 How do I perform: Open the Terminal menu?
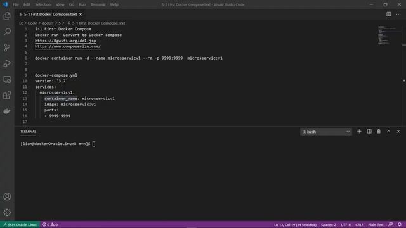pos(98,4)
